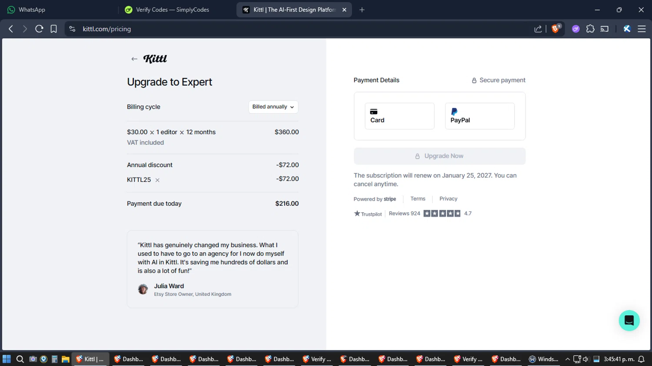Remove the KITTL25 coupon code

(x=157, y=180)
